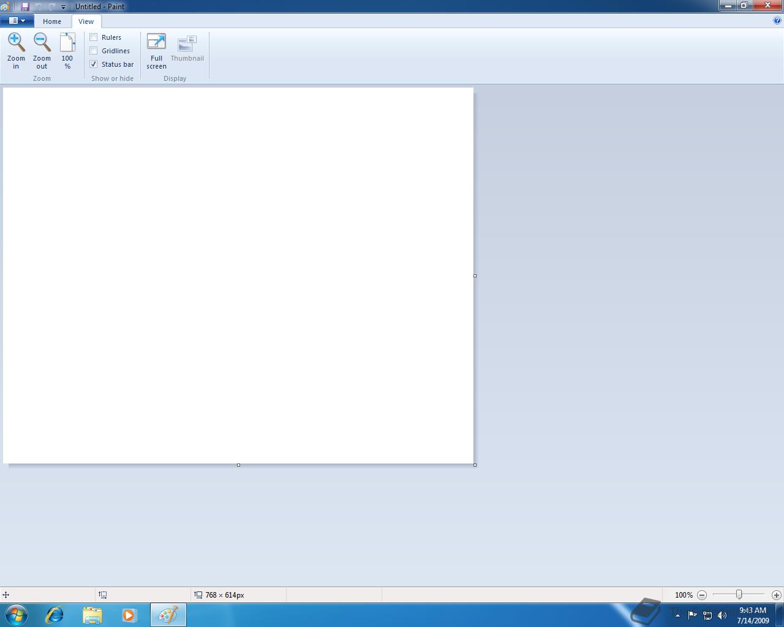Image resolution: width=784 pixels, height=627 pixels.
Task: Click the Zoom out magnifier button
Action: 42,51
